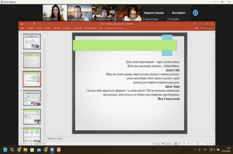Open the keyboard language switcher РУС
The image size is (233, 154).
(205, 149)
